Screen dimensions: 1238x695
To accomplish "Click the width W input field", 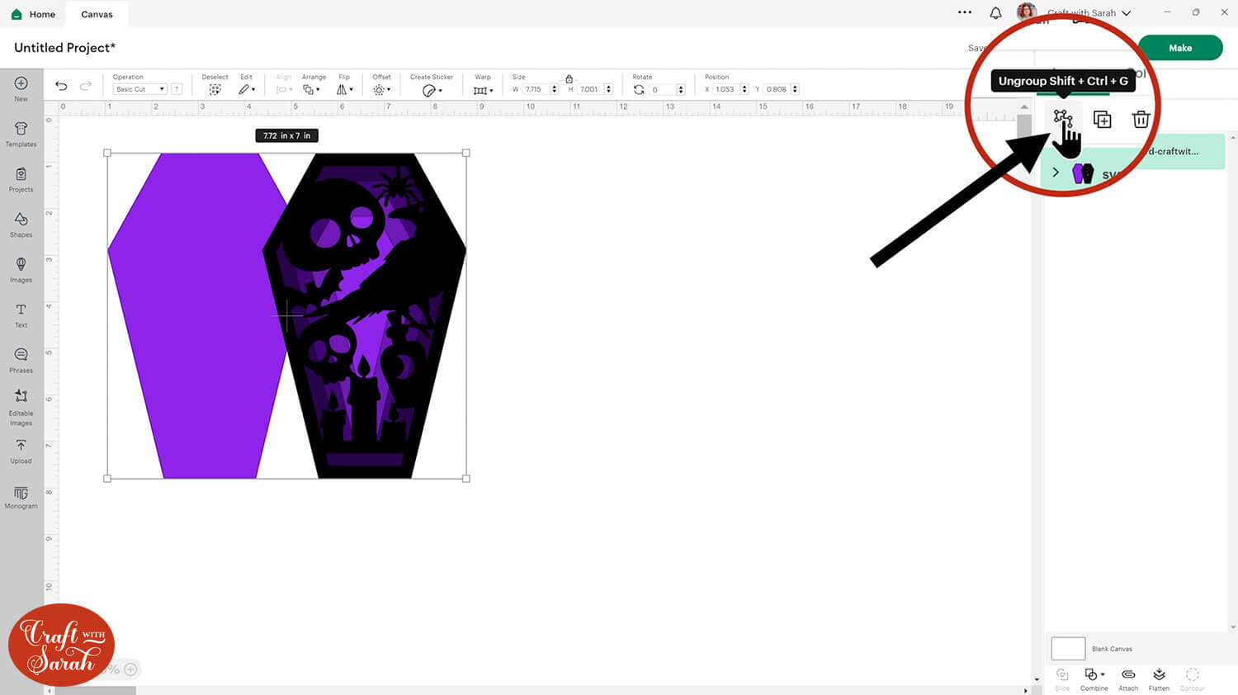I will click(535, 89).
